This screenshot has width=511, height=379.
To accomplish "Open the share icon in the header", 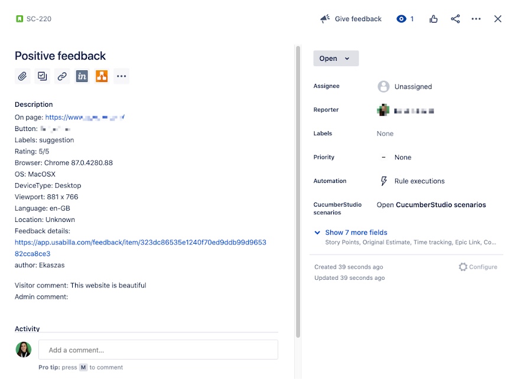I will pyautogui.click(x=455, y=18).
